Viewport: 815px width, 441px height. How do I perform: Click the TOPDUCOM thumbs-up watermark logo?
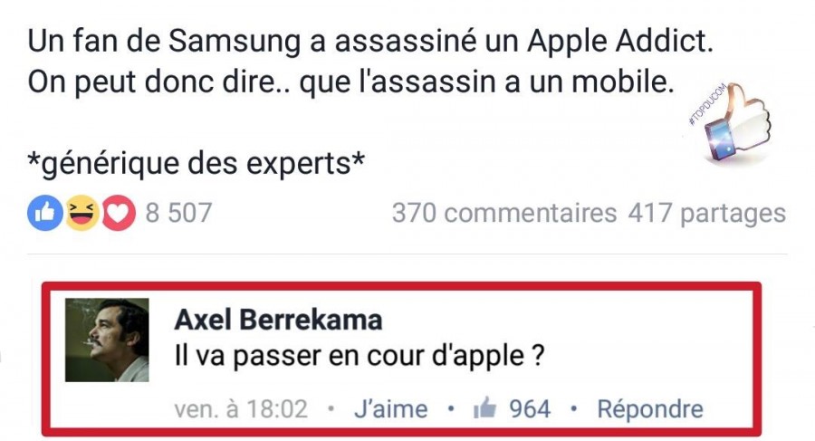[730, 122]
